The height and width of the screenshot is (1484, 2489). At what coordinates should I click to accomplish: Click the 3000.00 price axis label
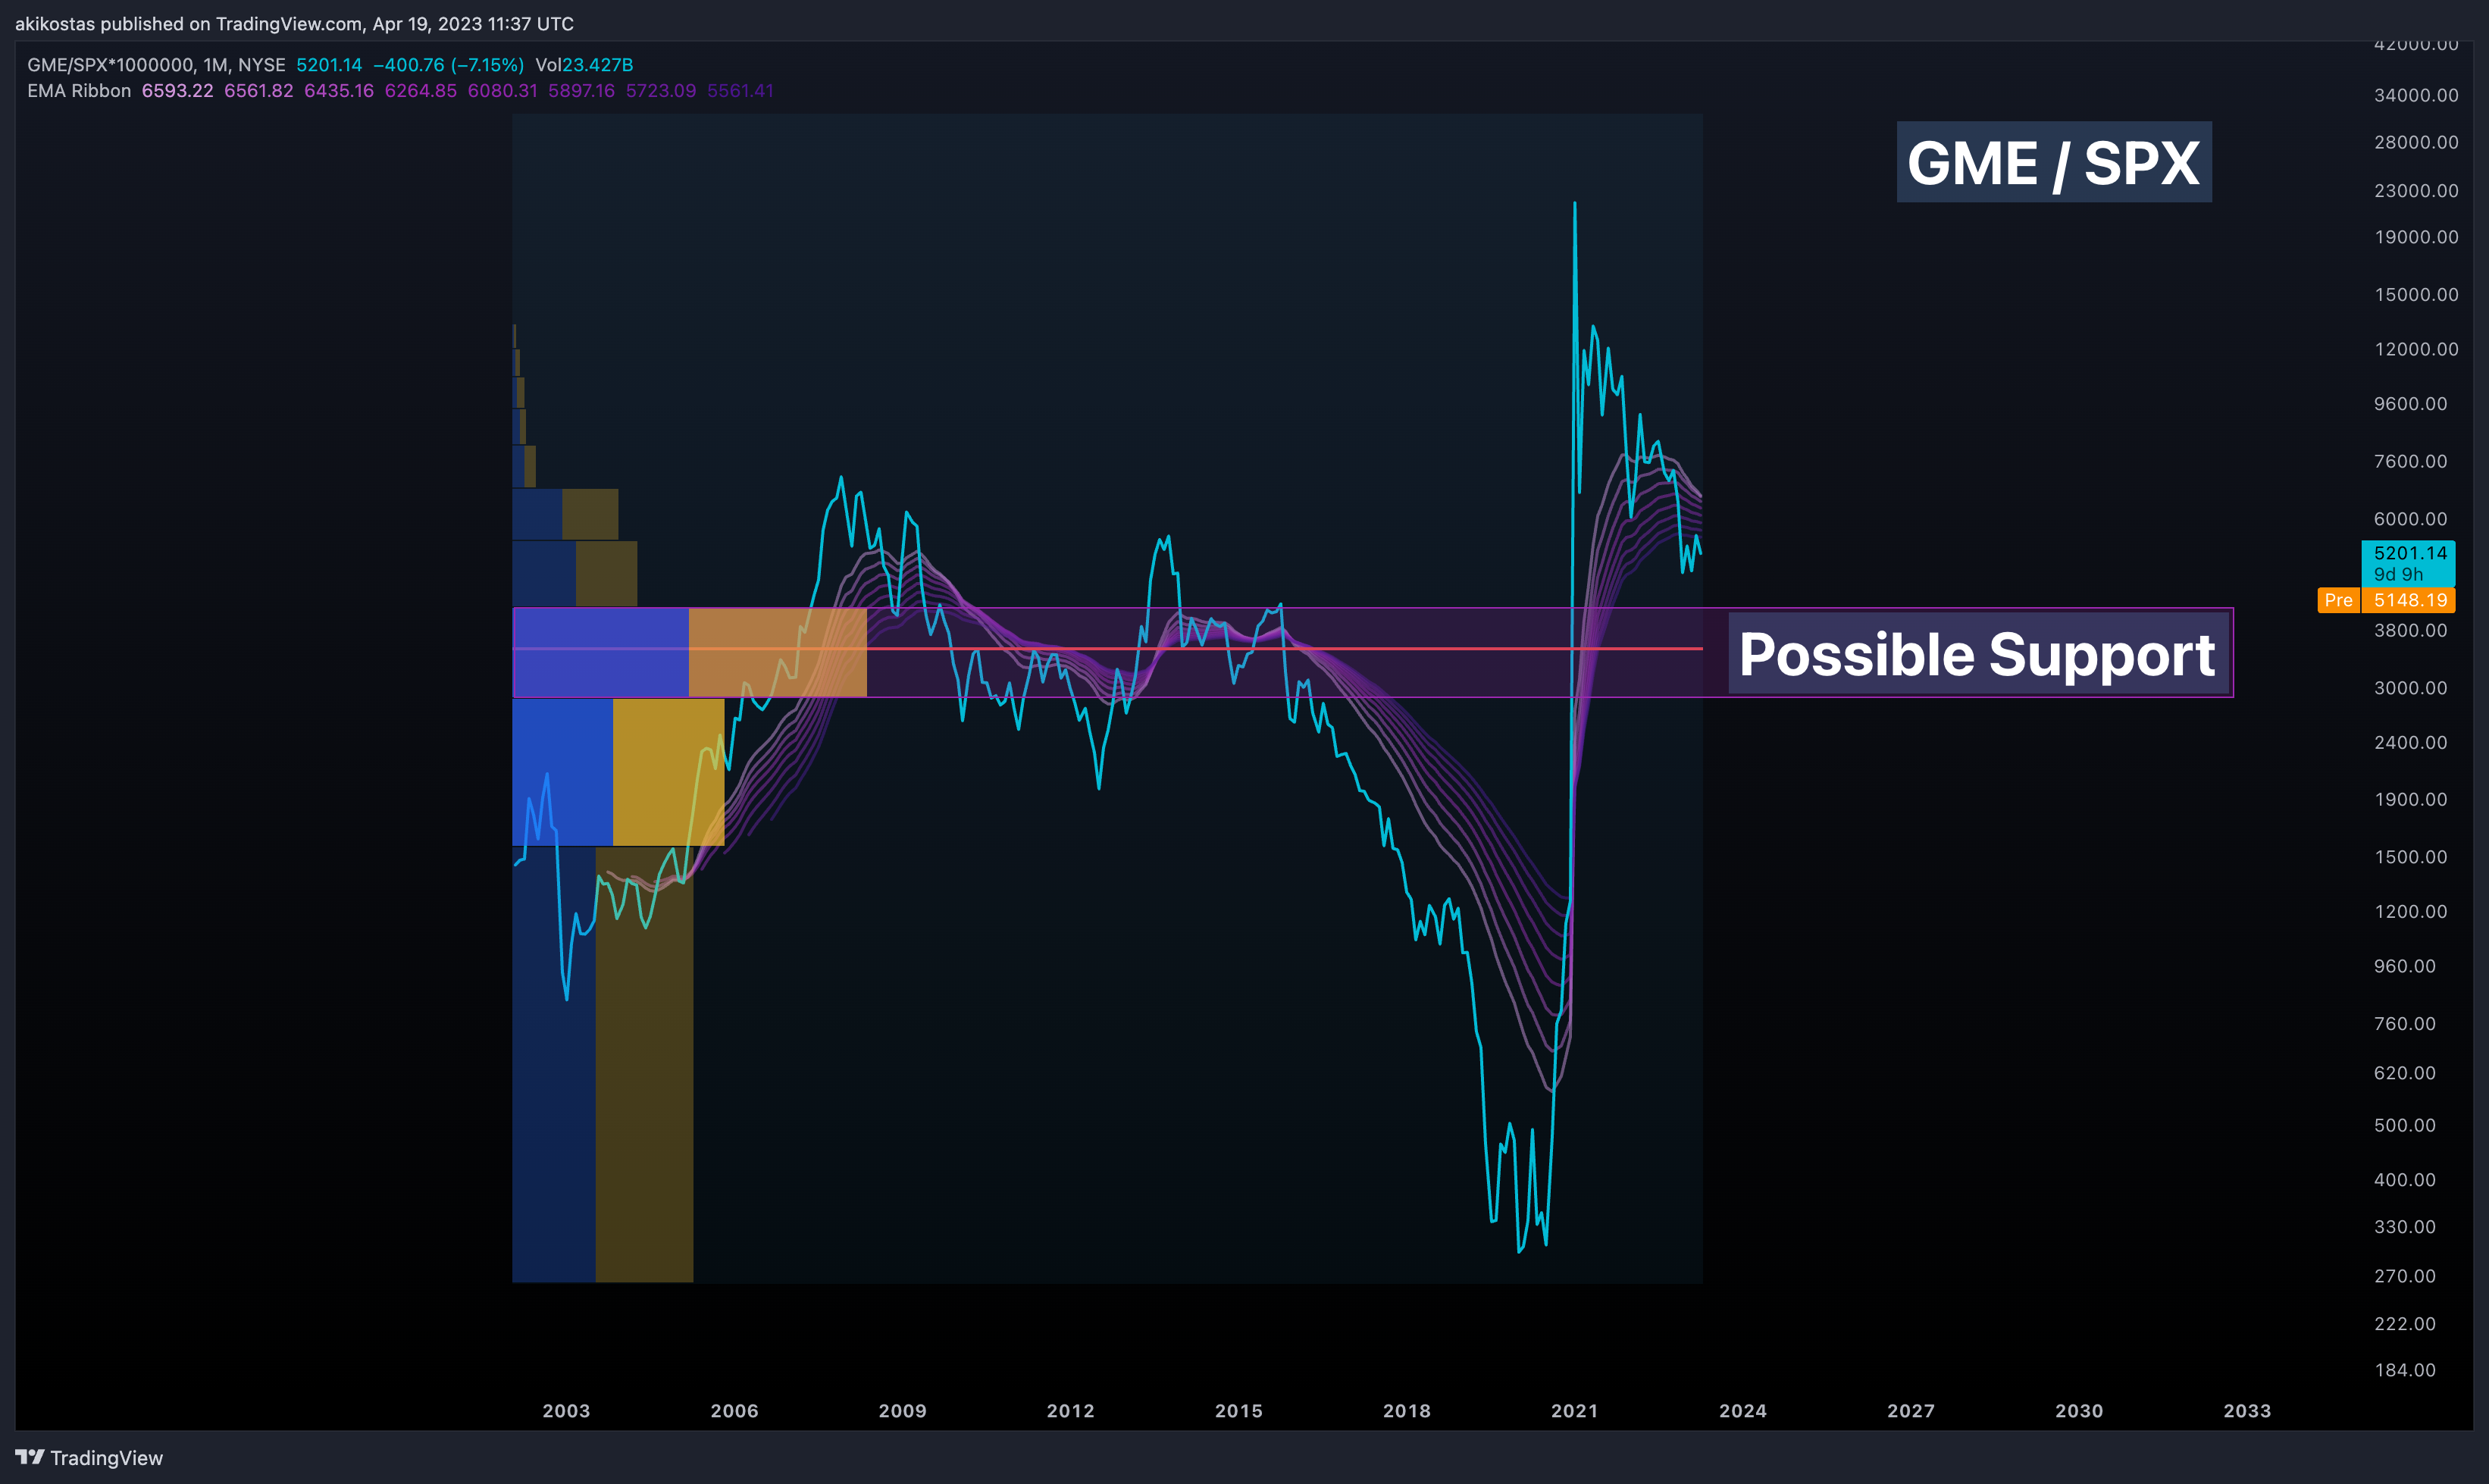[2410, 688]
